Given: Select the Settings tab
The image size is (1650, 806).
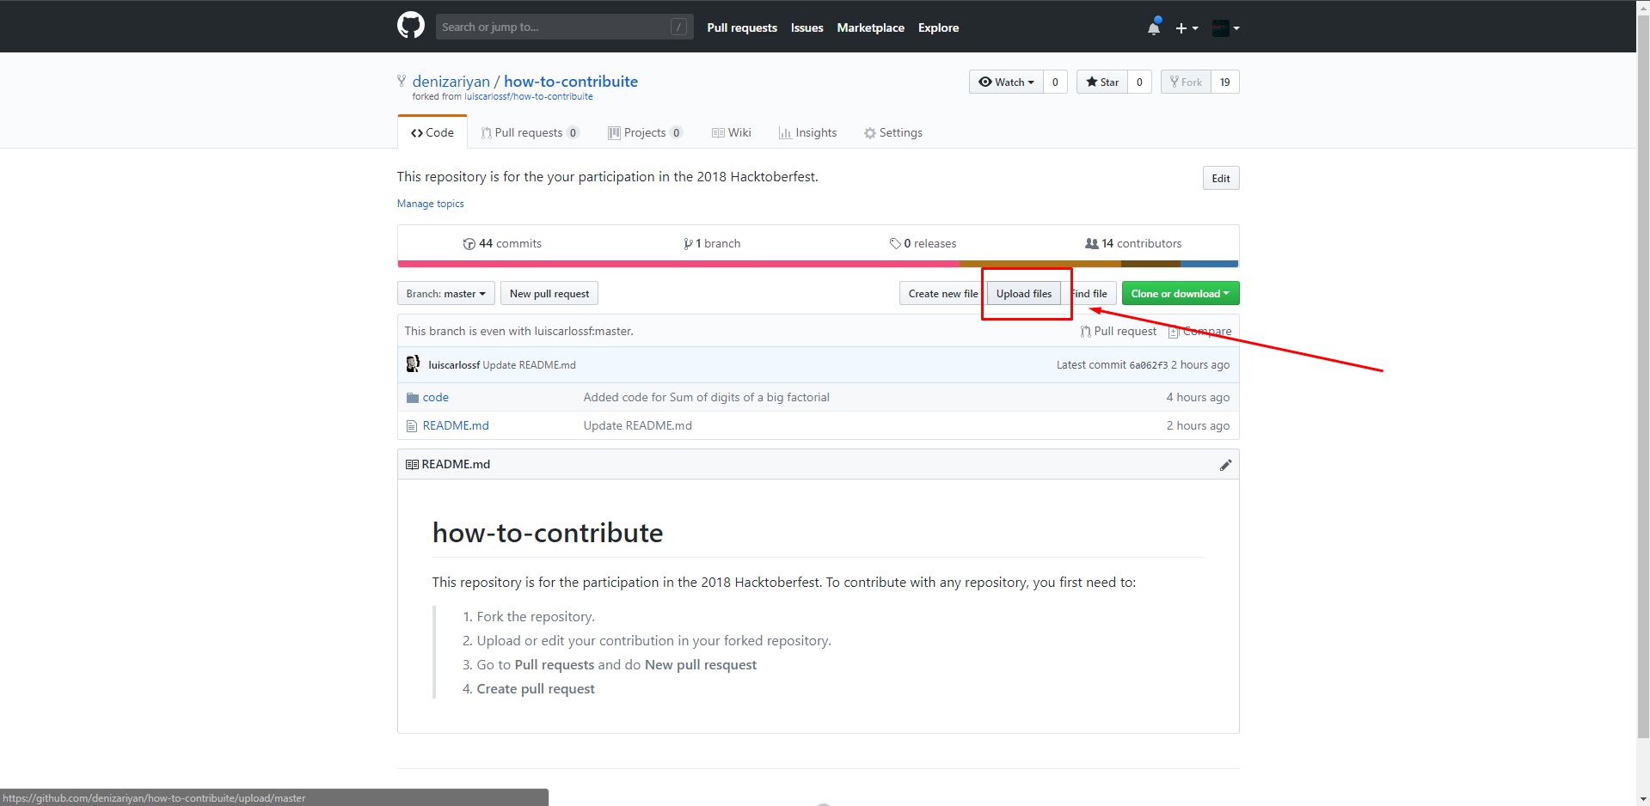Looking at the screenshot, I should coord(893,132).
